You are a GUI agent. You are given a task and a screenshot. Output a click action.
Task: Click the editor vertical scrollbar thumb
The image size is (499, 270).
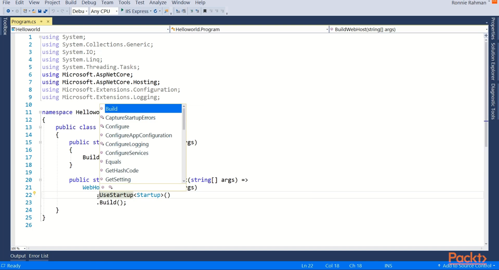pyautogui.click(x=486, y=93)
